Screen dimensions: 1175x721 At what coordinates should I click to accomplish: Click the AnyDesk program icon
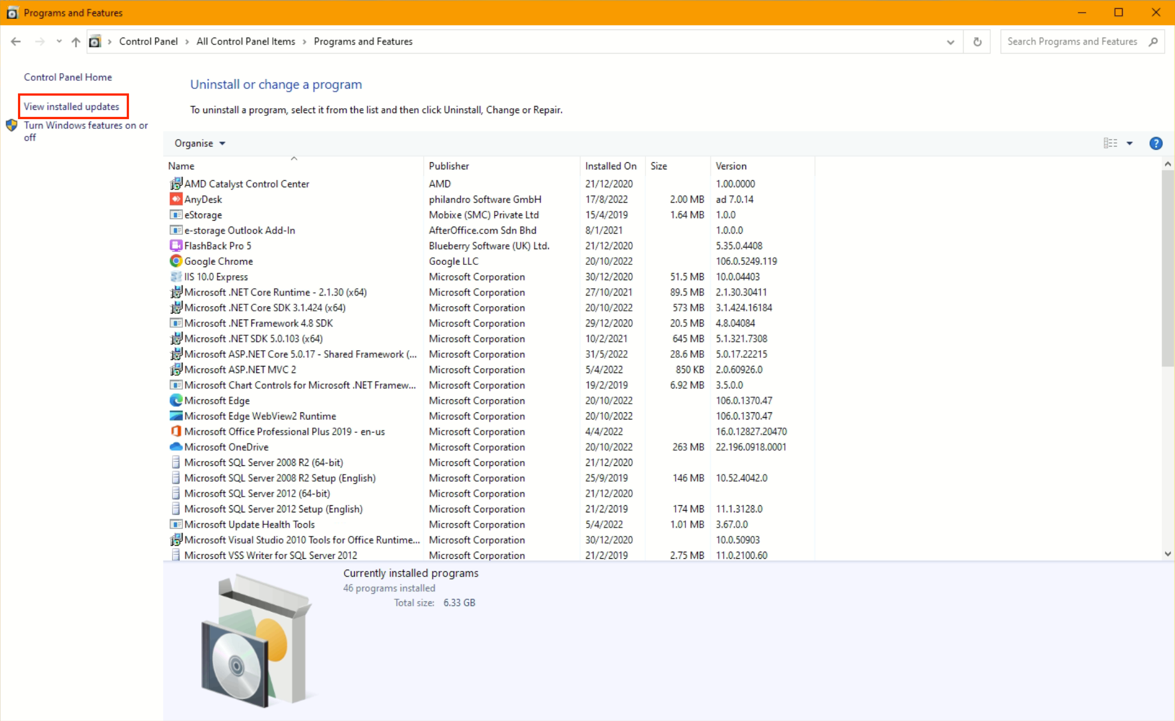(x=175, y=199)
